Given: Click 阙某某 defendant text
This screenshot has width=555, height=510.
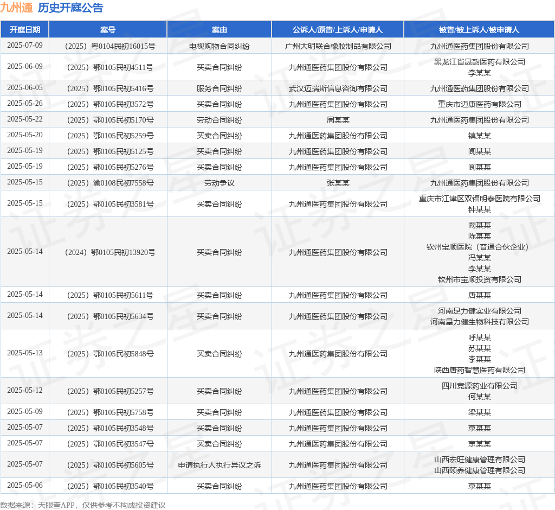Looking at the screenshot, I should [x=479, y=225].
